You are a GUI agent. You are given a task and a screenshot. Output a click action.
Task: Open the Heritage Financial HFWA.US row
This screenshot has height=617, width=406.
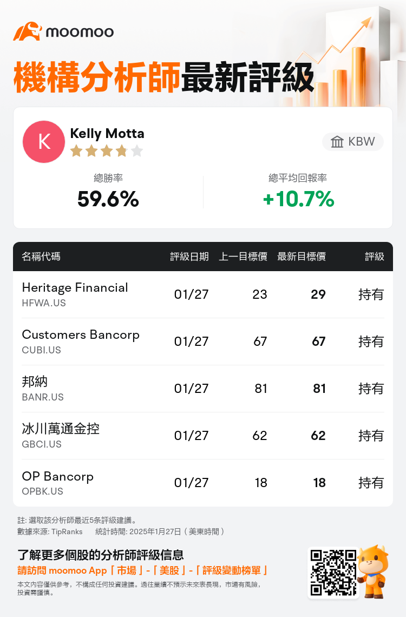coord(203,294)
